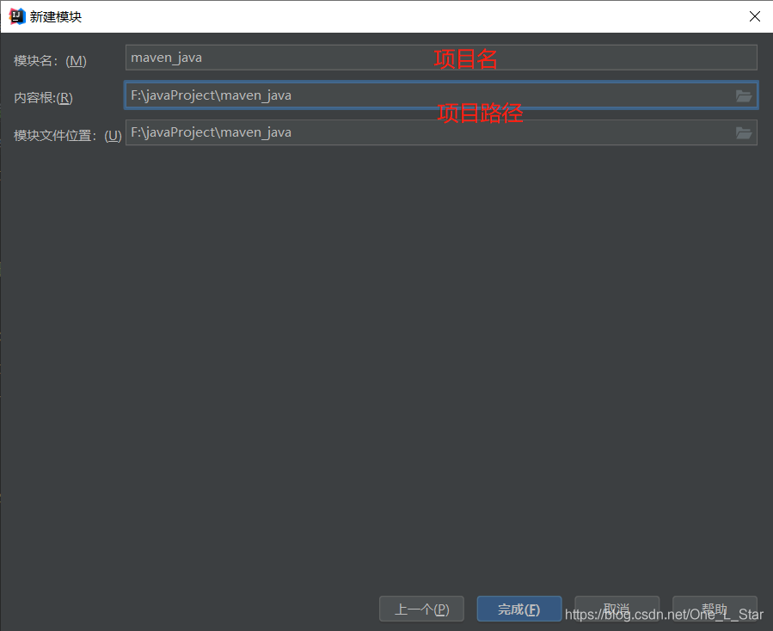Click the 上一个(P) previous button
This screenshot has width=773, height=631.
pos(421,609)
